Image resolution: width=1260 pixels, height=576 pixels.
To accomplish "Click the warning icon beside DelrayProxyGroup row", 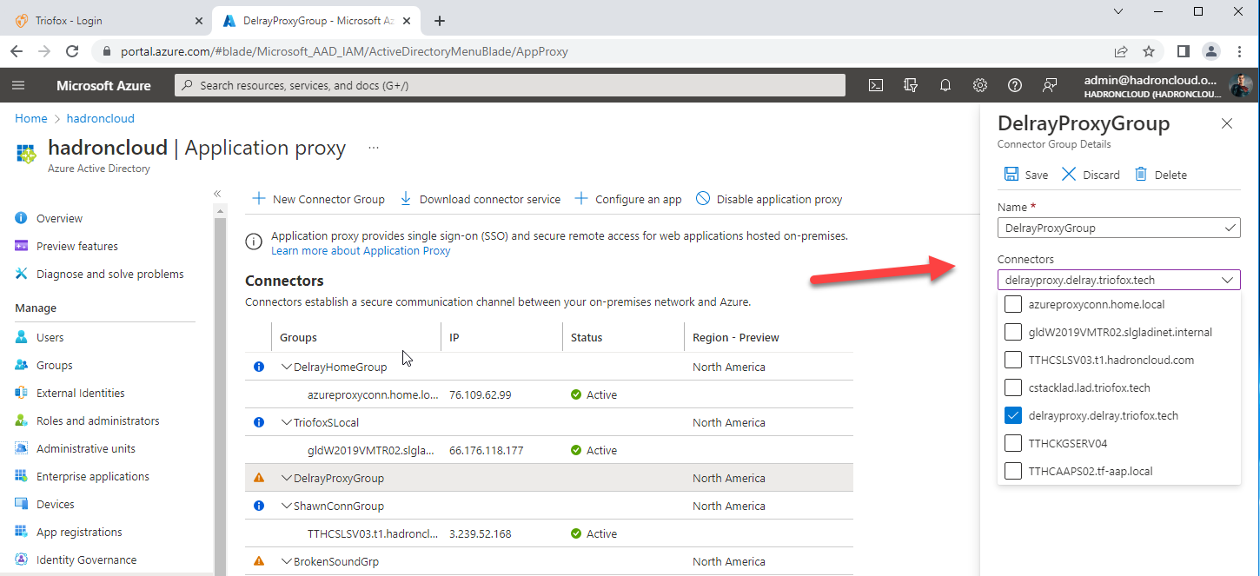I will (x=258, y=478).
